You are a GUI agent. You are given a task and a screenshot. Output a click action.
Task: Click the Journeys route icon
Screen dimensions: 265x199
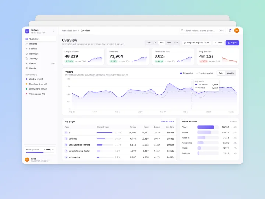click(x=26, y=59)
